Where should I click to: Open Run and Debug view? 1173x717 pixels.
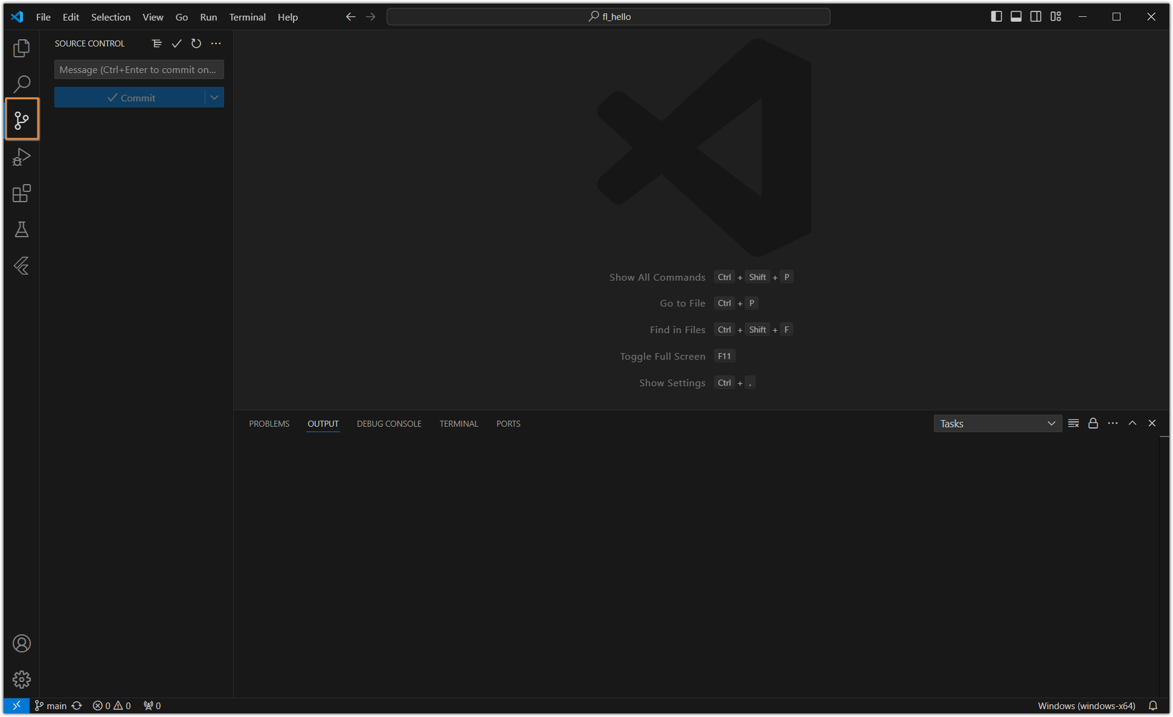click(x=22, y=157)
